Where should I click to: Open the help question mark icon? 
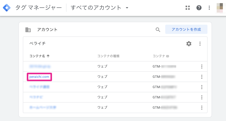[x=199, y=8]
